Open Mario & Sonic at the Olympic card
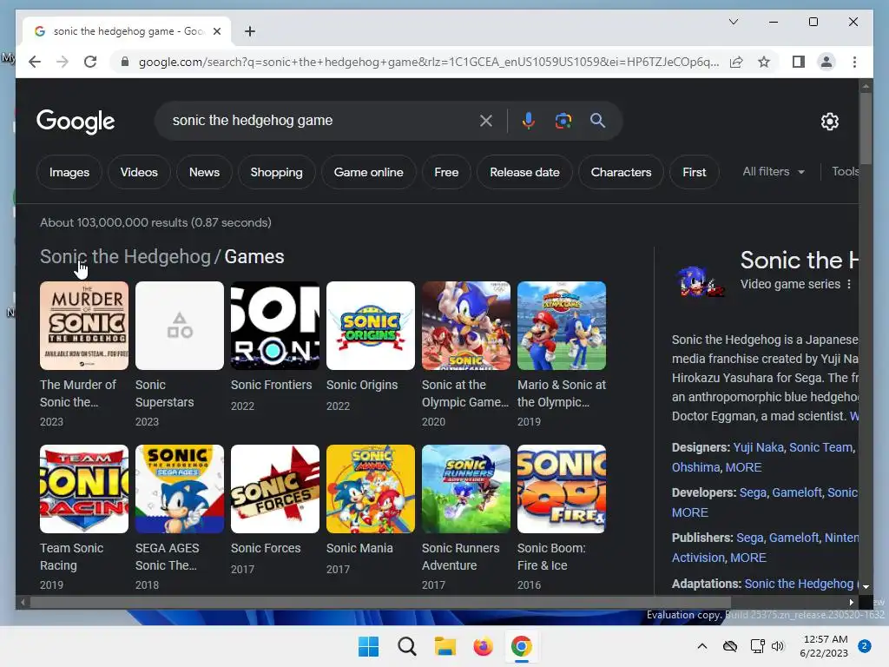Image resolution: width=889 pixels, height=667 pixels. click(x=562, y=354)
